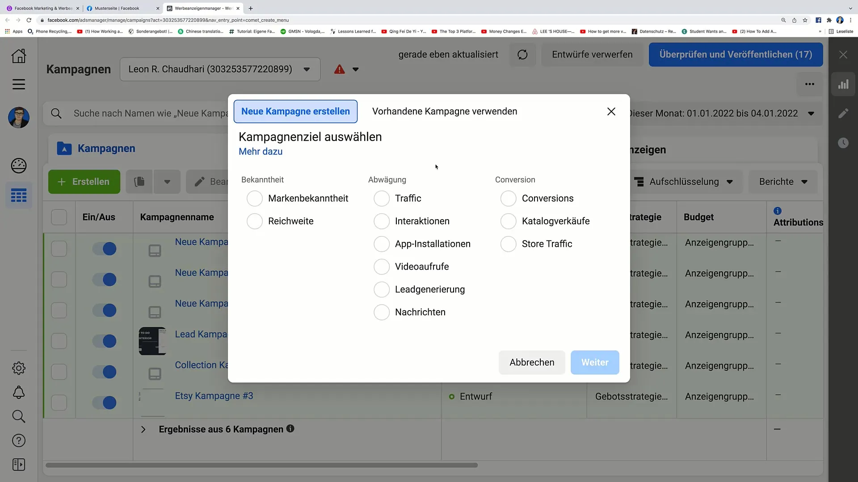The width and height of the screenshot is (858, 482).
Task: Click the Kampagnen sidebar icon
Action: 19,196
